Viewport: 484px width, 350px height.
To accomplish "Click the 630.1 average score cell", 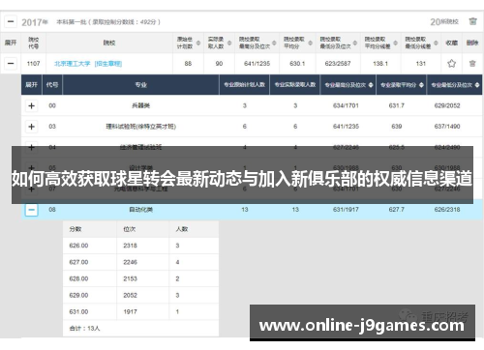I will [297, 64].
